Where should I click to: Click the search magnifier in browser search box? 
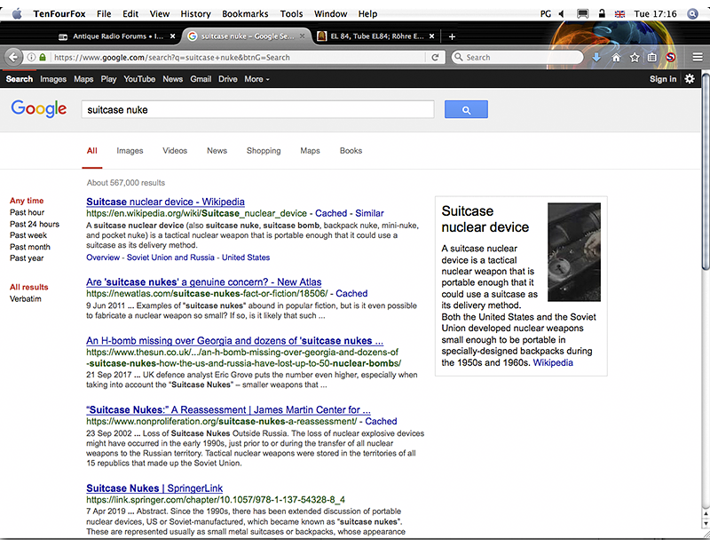(x=458, y=57)
